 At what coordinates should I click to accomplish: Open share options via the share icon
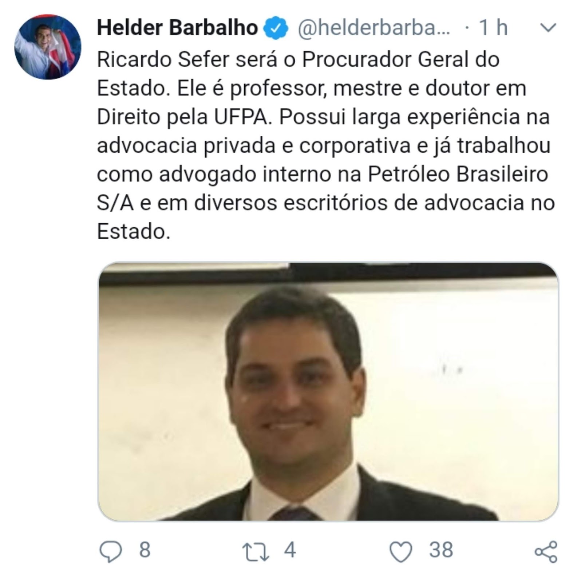(x=546, y=552)
